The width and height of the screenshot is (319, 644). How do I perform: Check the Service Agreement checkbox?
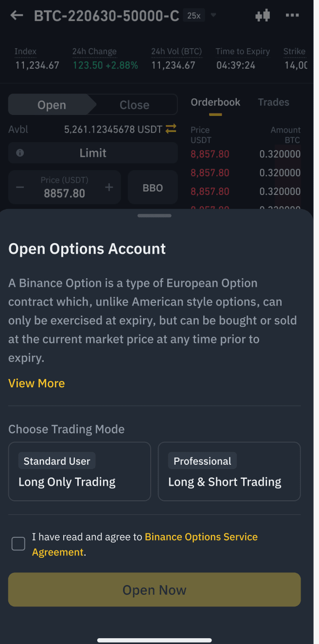[18, 544]
